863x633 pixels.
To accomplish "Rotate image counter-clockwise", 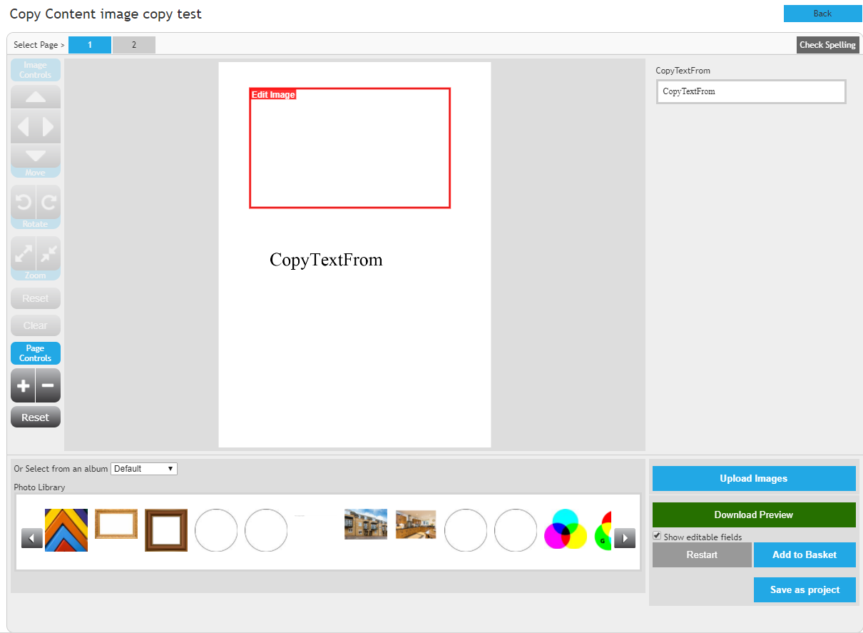I will tap(23, 203).
